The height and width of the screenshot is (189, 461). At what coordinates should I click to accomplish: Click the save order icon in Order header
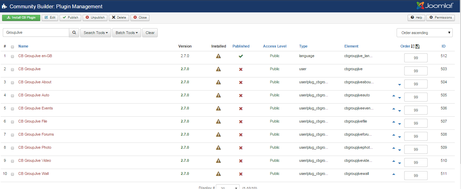[x=418, y=46]
